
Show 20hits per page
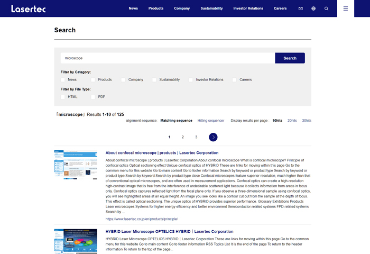point(292,121)
